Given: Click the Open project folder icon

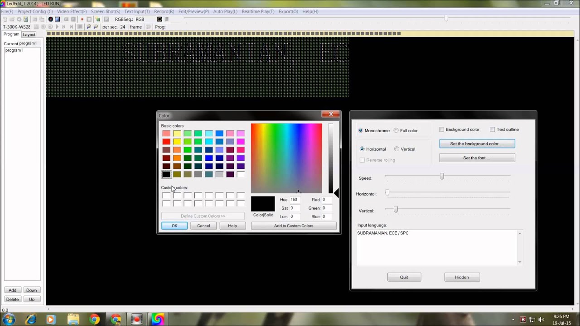Looking at the screenshot, I should pyautogui.click(x=12, y=19).
